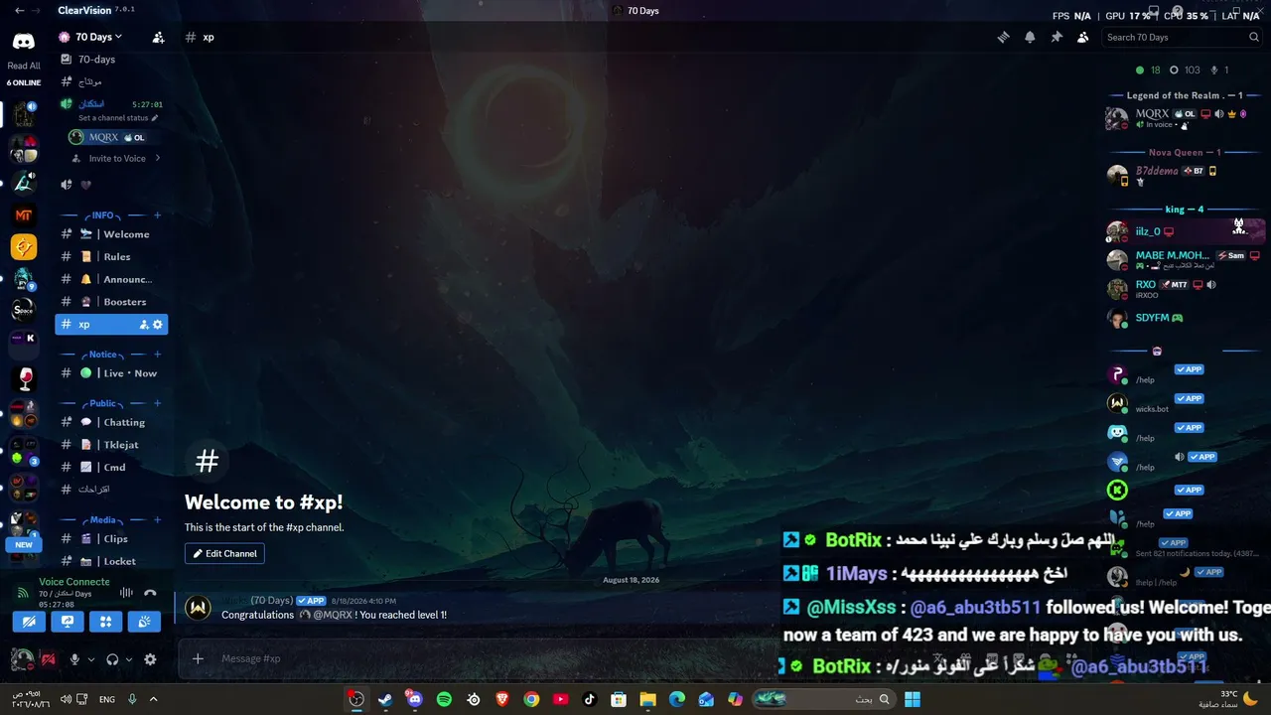Show pinned messages in xp channel
The height and width of the screenshot is (715, 1271).
(x=1057, y=37)
